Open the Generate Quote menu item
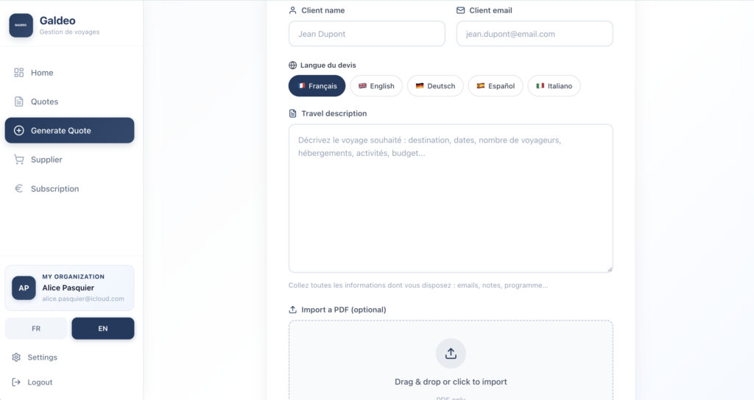Screen dimensions: 754x400 [x=69, y=131]
